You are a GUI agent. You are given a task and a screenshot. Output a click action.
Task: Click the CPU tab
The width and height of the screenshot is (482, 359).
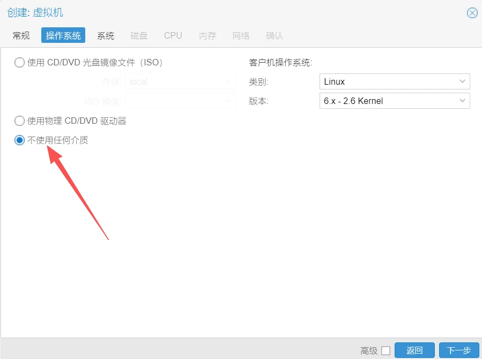point(173,36)
